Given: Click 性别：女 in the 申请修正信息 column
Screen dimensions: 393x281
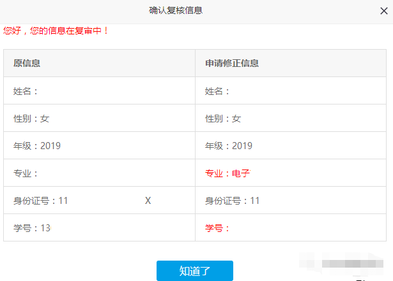Looking at the screenshot, I should click(223, 119).
